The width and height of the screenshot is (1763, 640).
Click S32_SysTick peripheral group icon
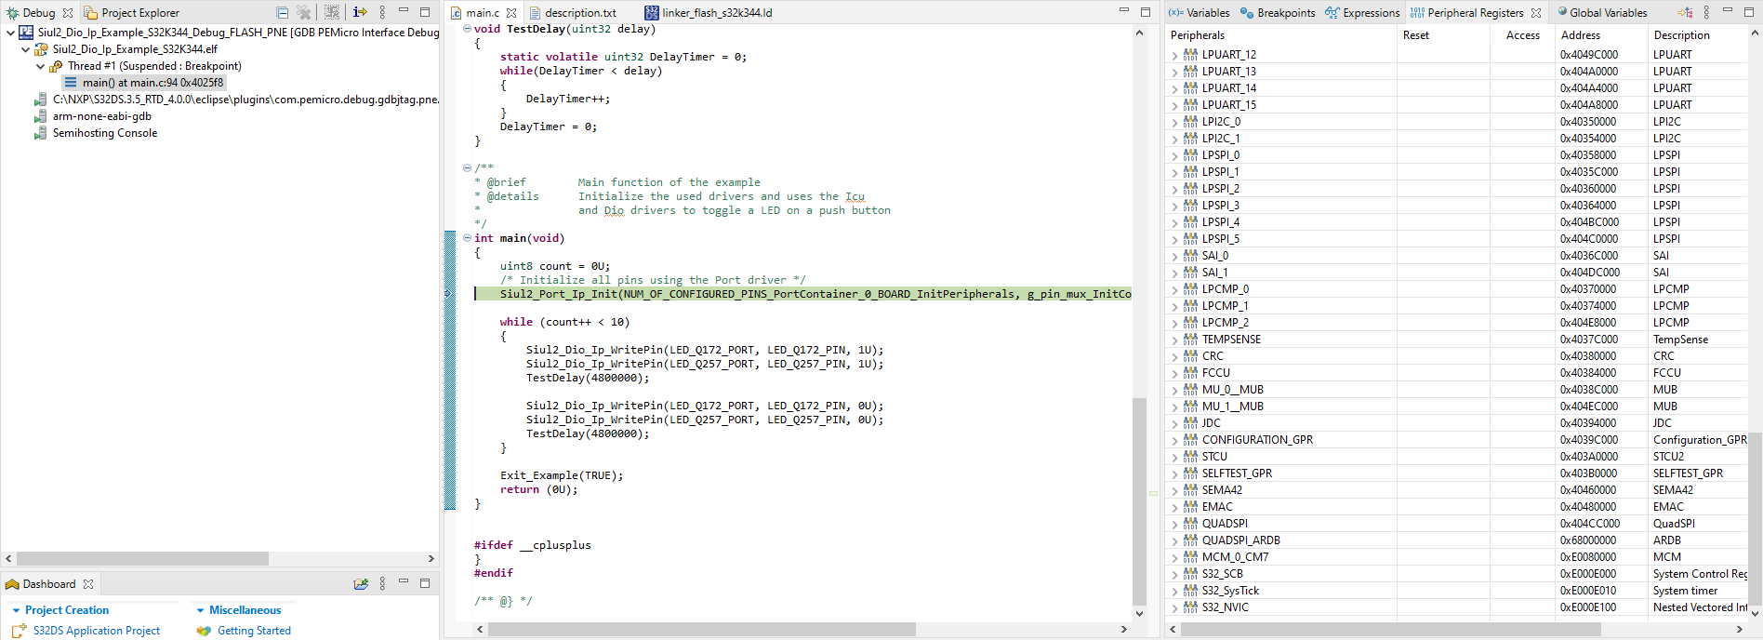tap(1190, 591)
